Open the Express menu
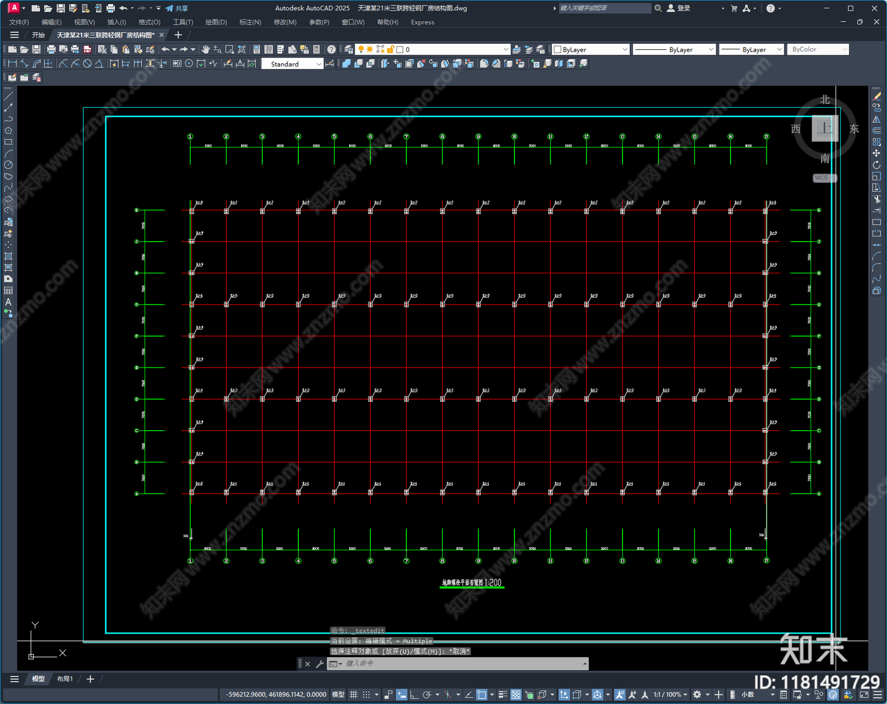 [422, 22]
